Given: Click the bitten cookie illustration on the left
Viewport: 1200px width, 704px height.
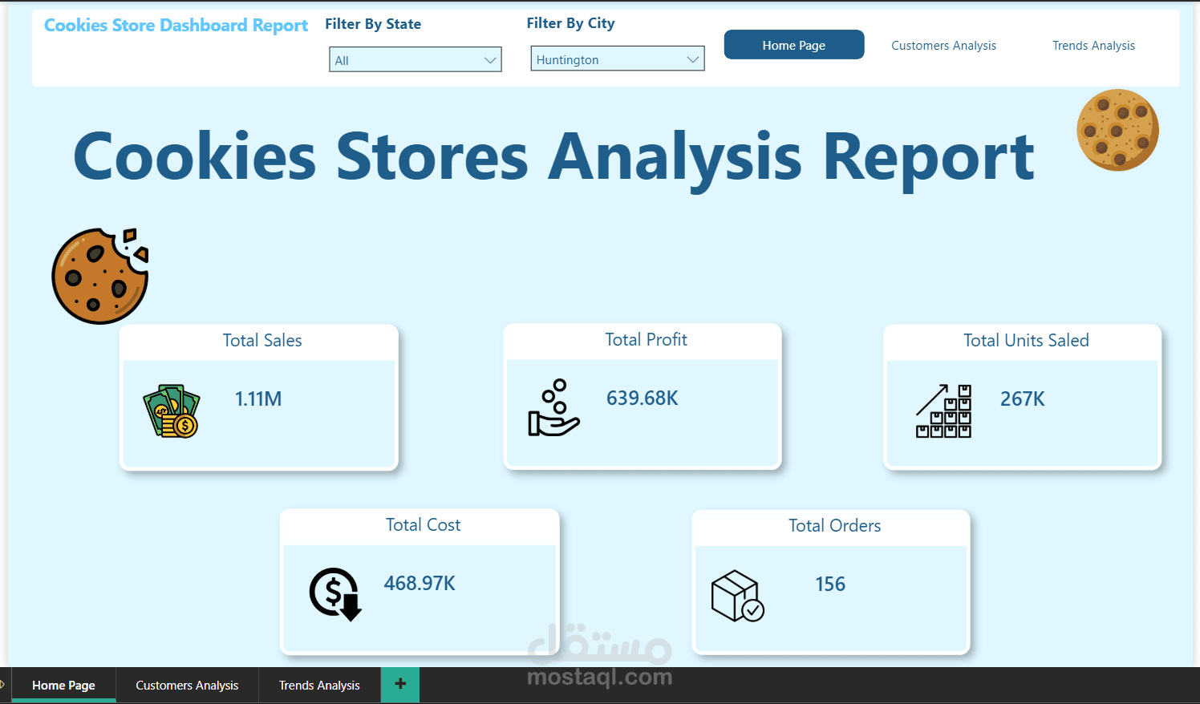Looking at the screenshot, I should pyautogui.click(x=99, y=275).
